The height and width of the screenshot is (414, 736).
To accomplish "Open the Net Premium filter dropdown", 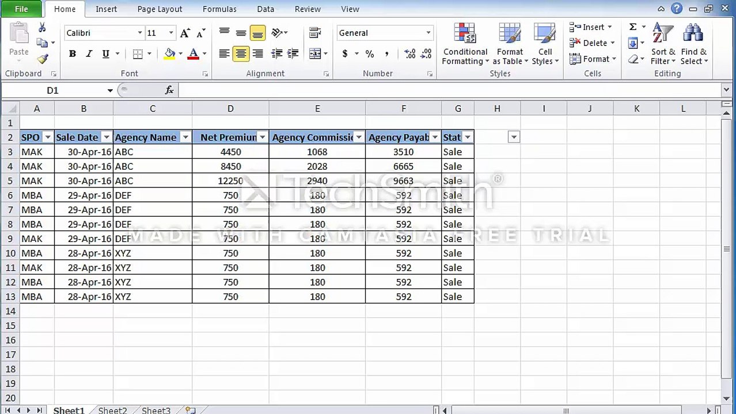I will tap(262, 137).
